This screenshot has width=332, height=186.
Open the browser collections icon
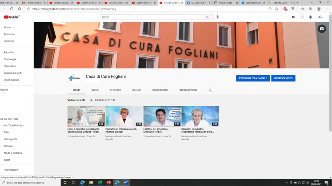(x=311, y=9)
